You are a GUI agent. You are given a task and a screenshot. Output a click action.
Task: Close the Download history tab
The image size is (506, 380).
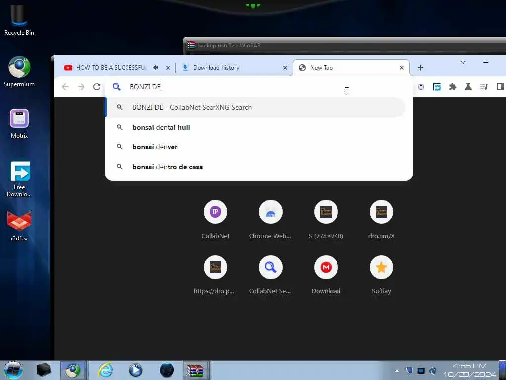pyautogui.click(x=285, y=68)
